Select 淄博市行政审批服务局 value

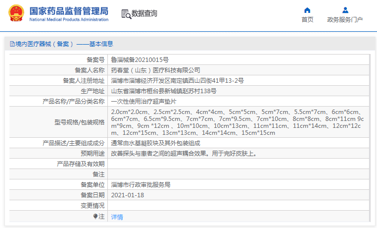coord(141,185)
